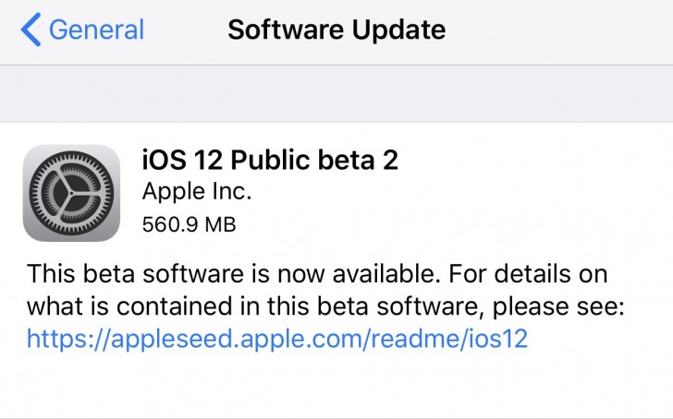This screenshot has height=419, width=673.
Task: Tap the iOS 12 Public beta 2 heading
Action: point(270,160)
